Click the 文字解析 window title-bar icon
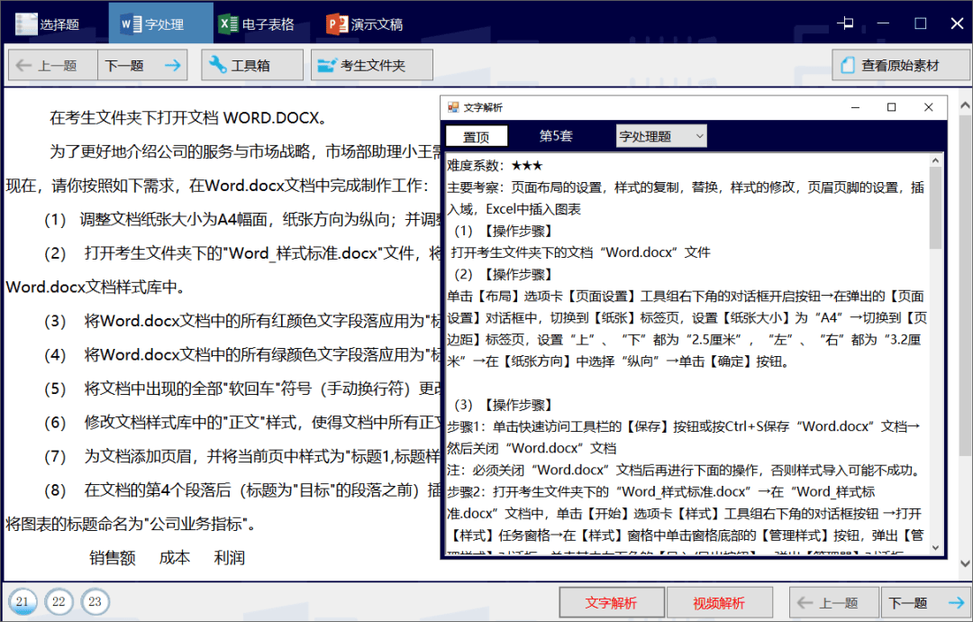 [451, 106]
